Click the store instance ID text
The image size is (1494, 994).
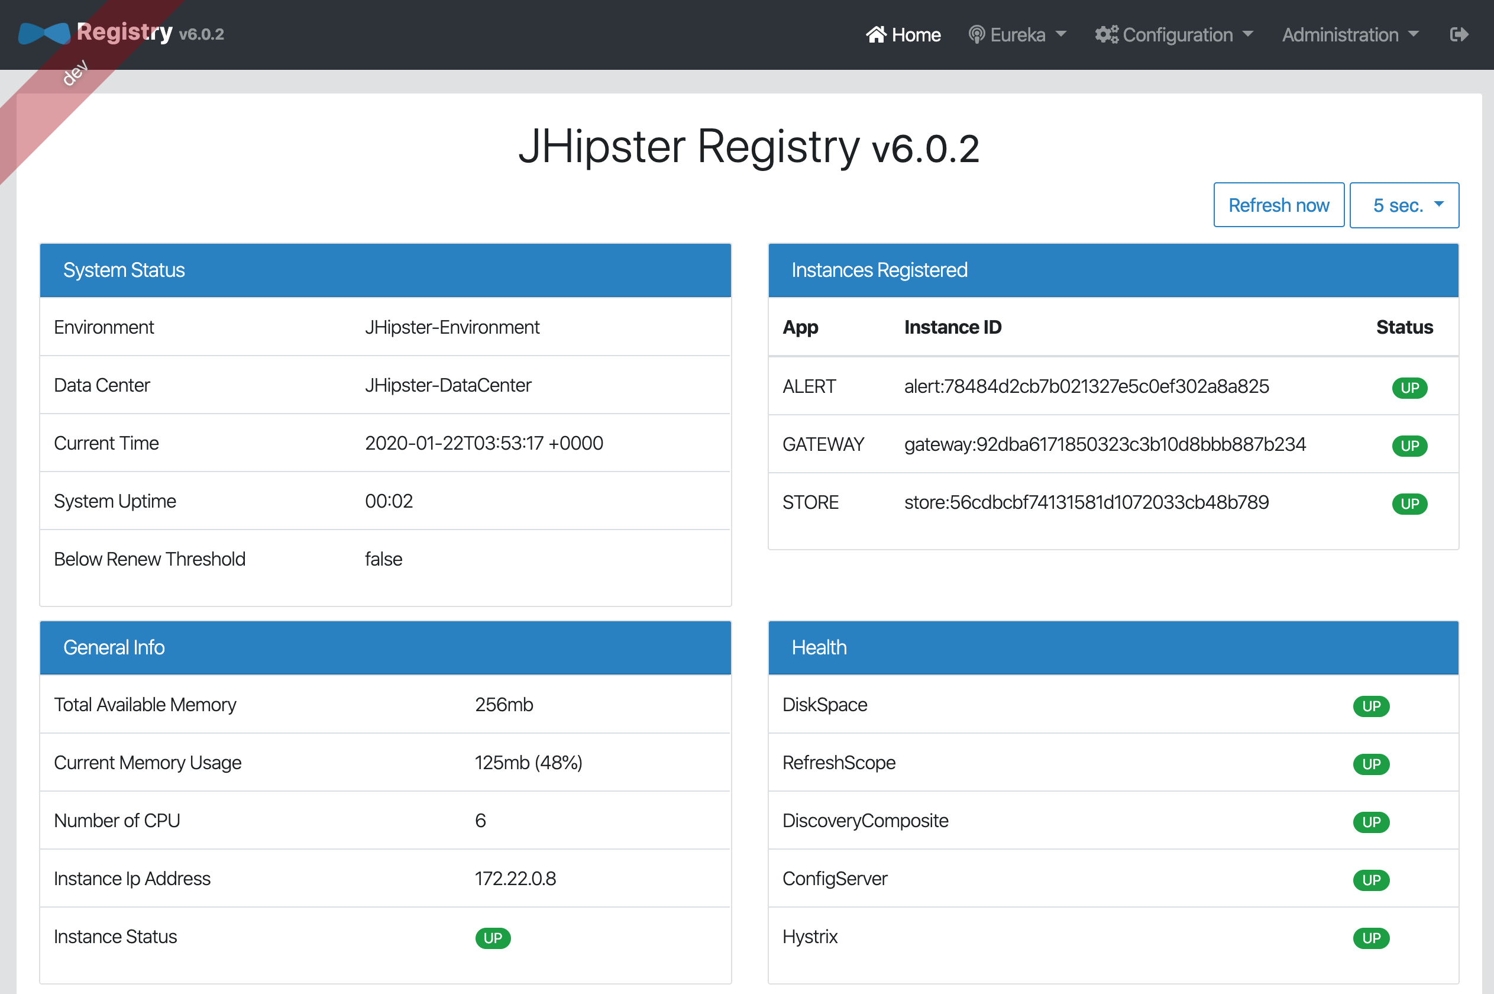click(x=1086, y=502)
